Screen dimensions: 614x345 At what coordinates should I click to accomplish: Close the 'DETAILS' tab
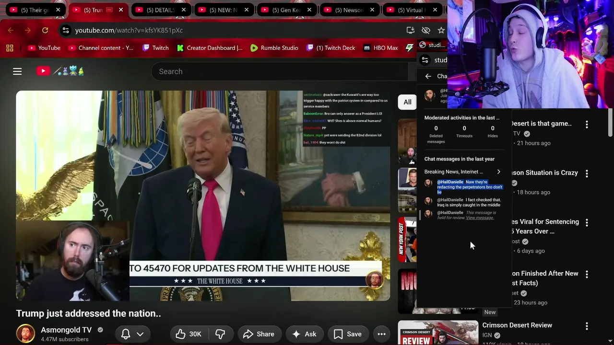183,10
